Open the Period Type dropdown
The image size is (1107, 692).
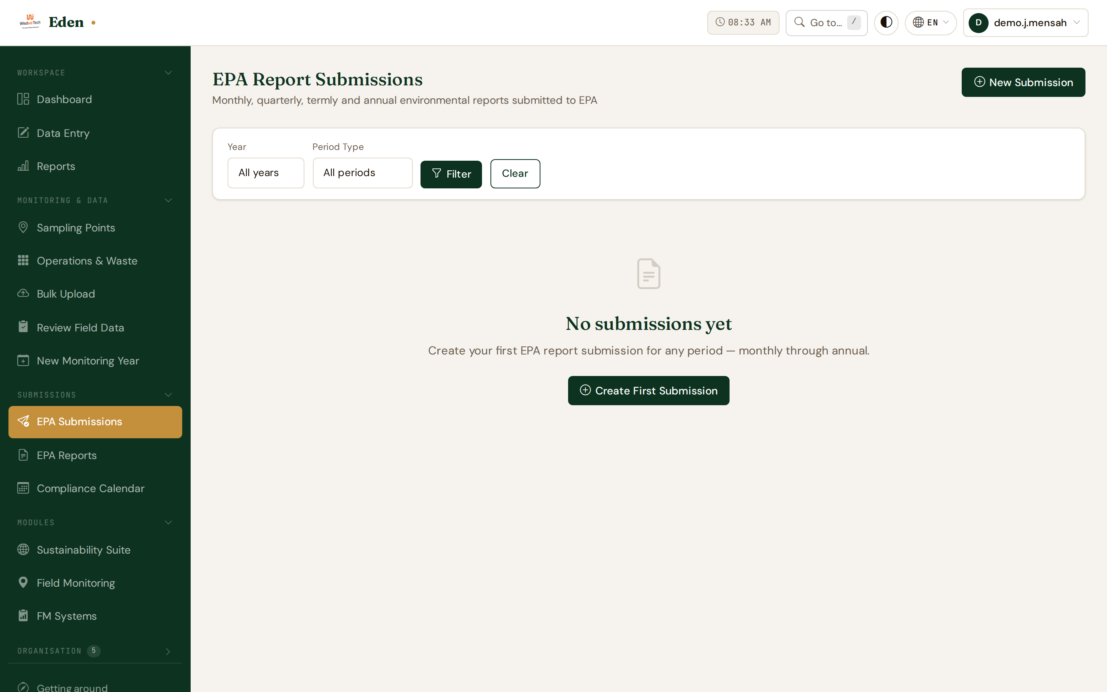point(362,173)
